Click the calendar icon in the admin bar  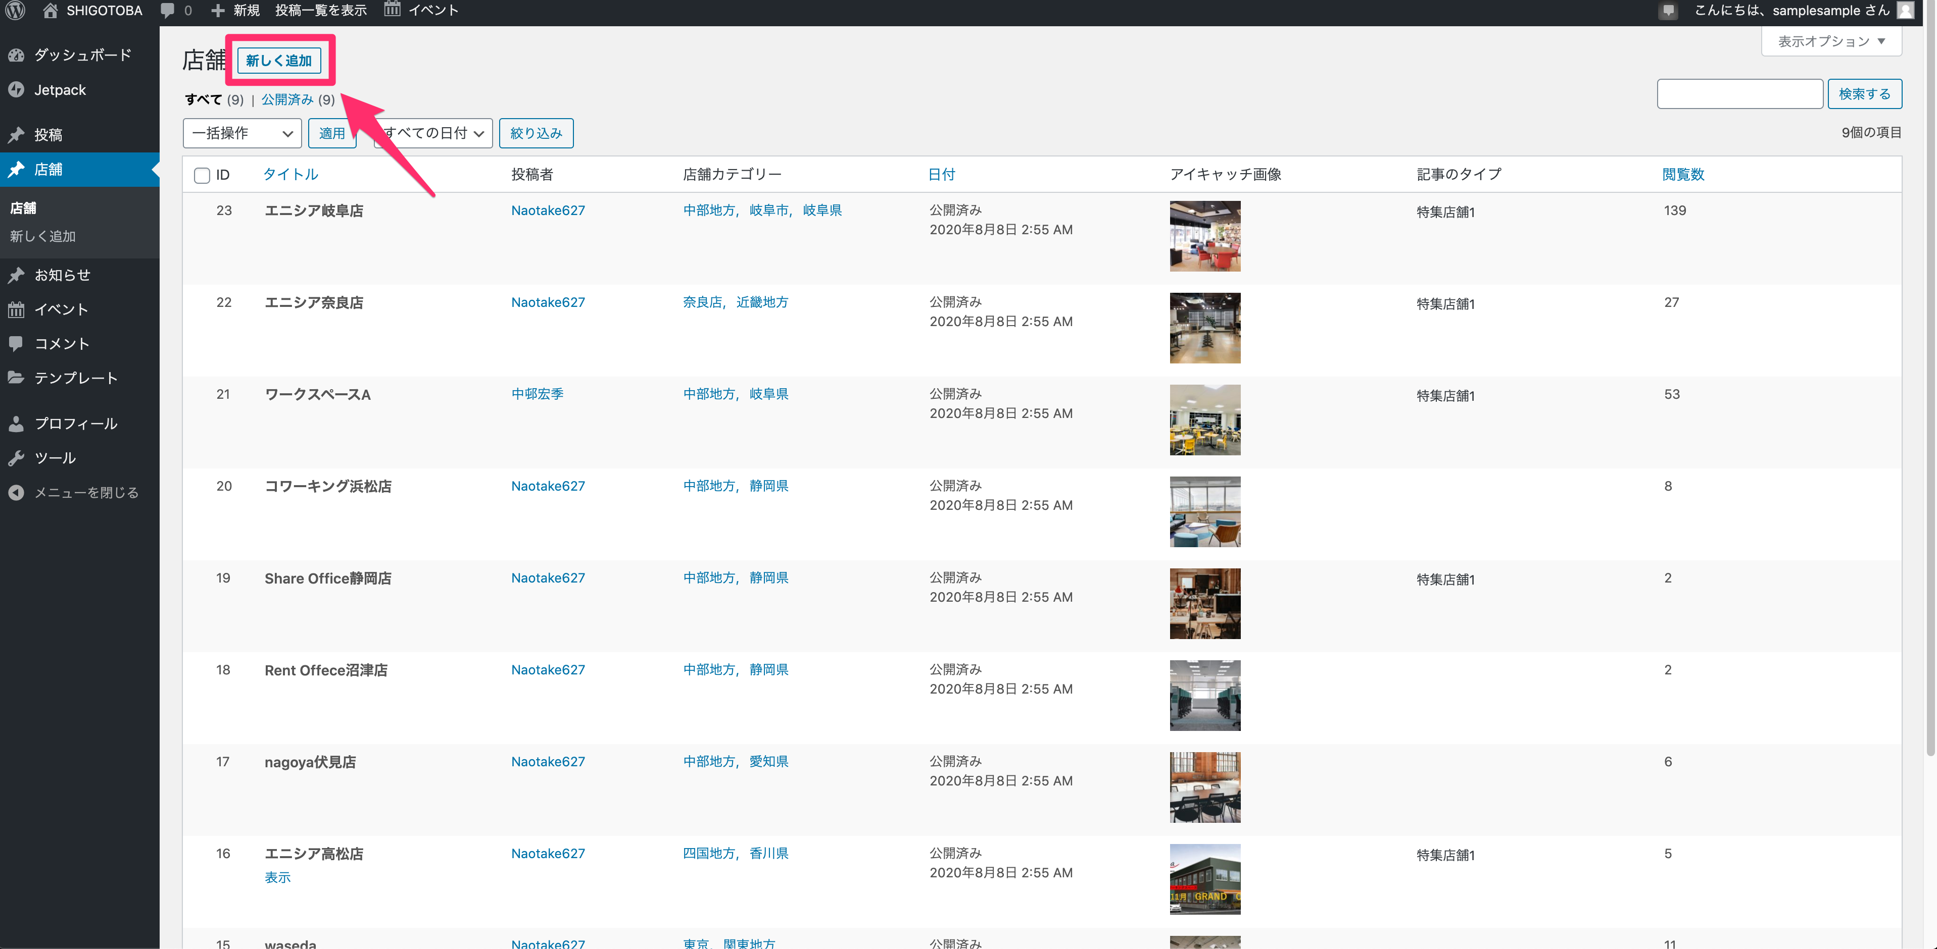click(392, 10)
